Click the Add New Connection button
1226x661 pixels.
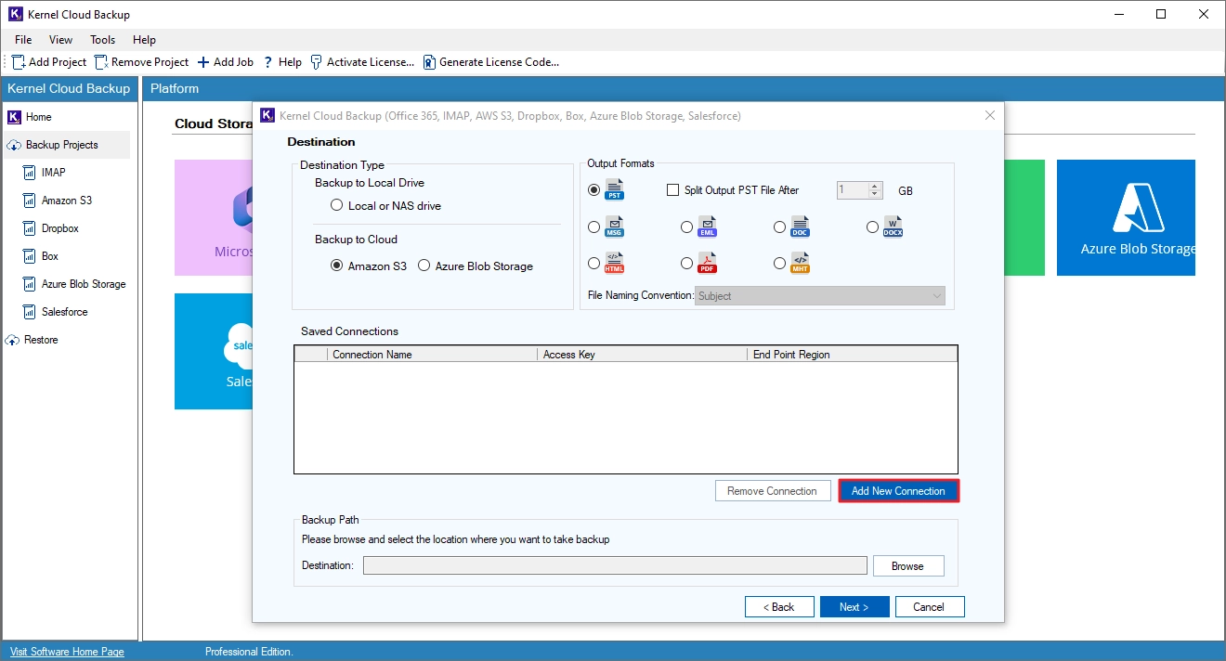[898, 491]
